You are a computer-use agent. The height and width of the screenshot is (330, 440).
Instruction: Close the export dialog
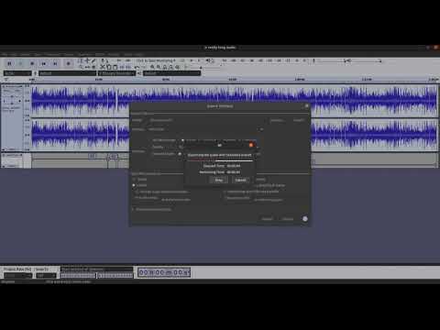click(306, 106)
